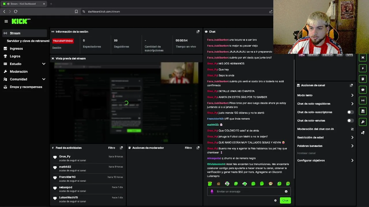Open the address bar share icon
369x207 pixels.
point(271,11)
